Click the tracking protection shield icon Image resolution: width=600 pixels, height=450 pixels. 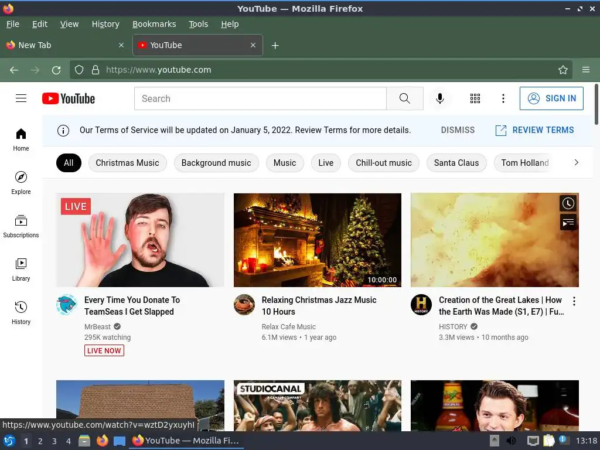point(79,70)
